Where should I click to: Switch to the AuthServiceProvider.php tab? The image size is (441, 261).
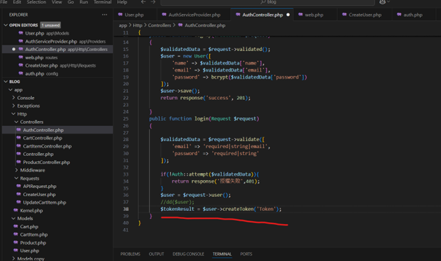194,14
